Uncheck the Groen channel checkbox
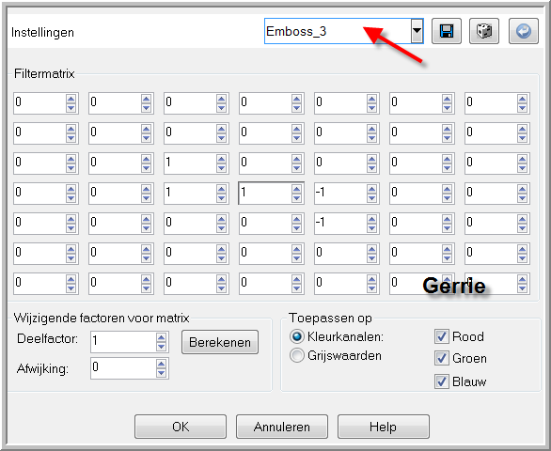The image size is (551, 451). 441,358
